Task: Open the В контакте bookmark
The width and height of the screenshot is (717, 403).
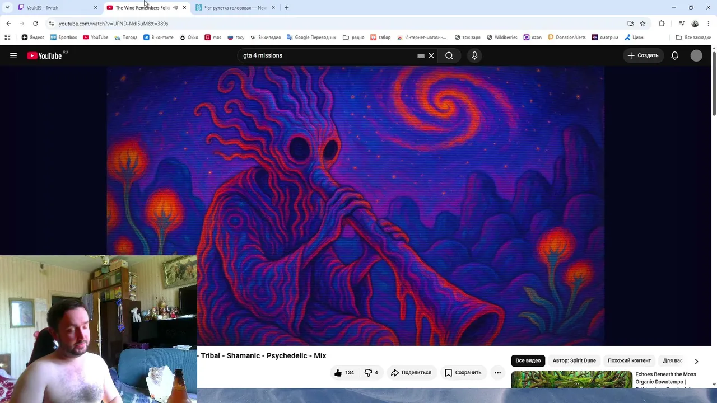Action: (158, 38)
